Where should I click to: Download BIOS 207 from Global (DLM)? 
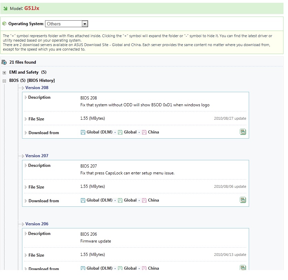[99, 200]
